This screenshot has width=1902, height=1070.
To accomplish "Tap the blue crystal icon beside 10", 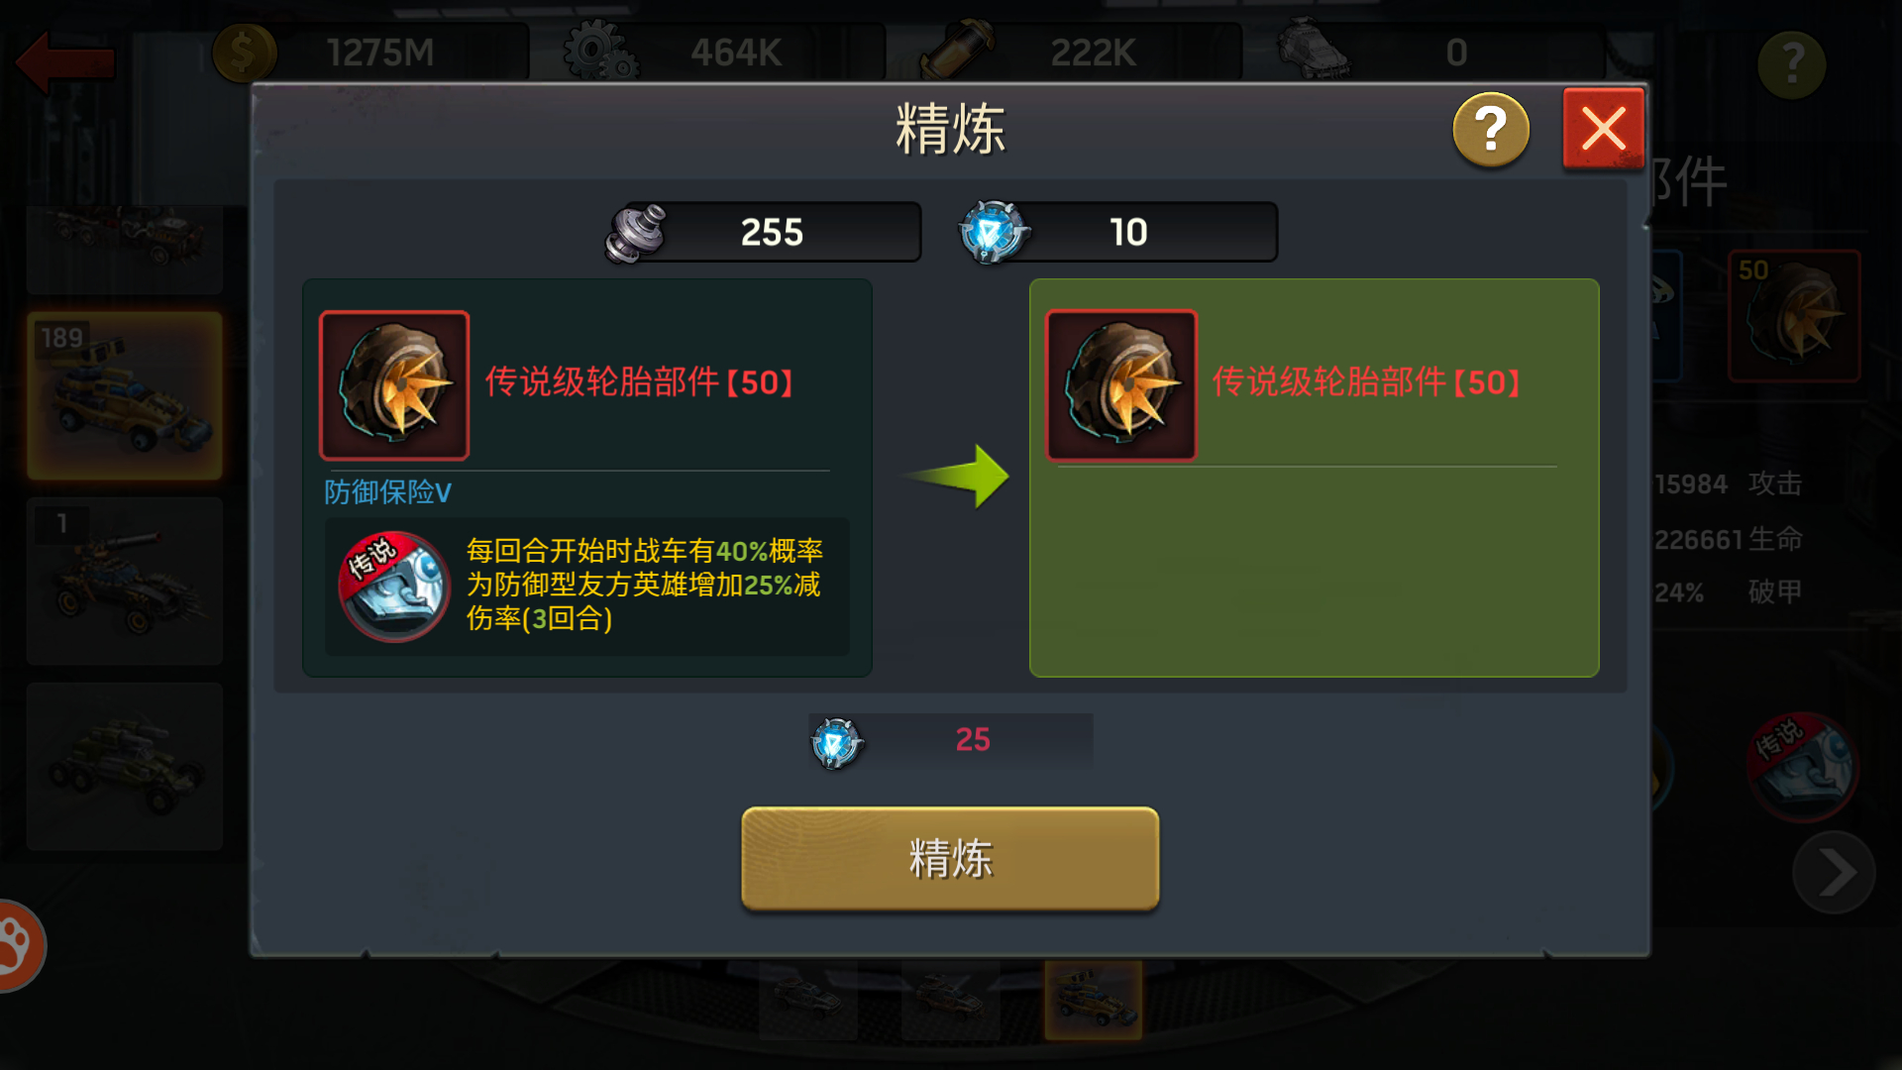I will click(993, 232).
